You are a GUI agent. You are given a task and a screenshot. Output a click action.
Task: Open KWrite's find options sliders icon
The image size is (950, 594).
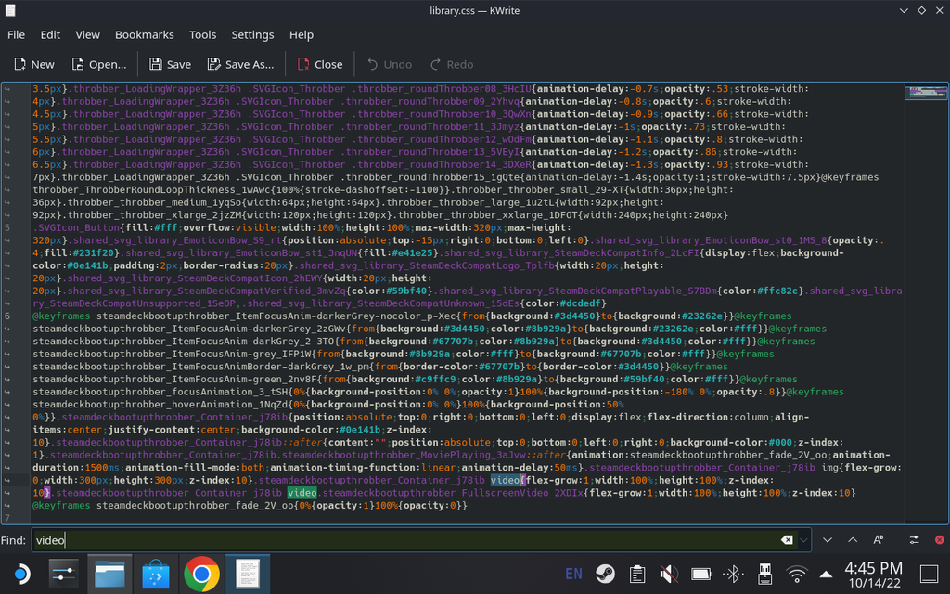[x=912, y=539]
